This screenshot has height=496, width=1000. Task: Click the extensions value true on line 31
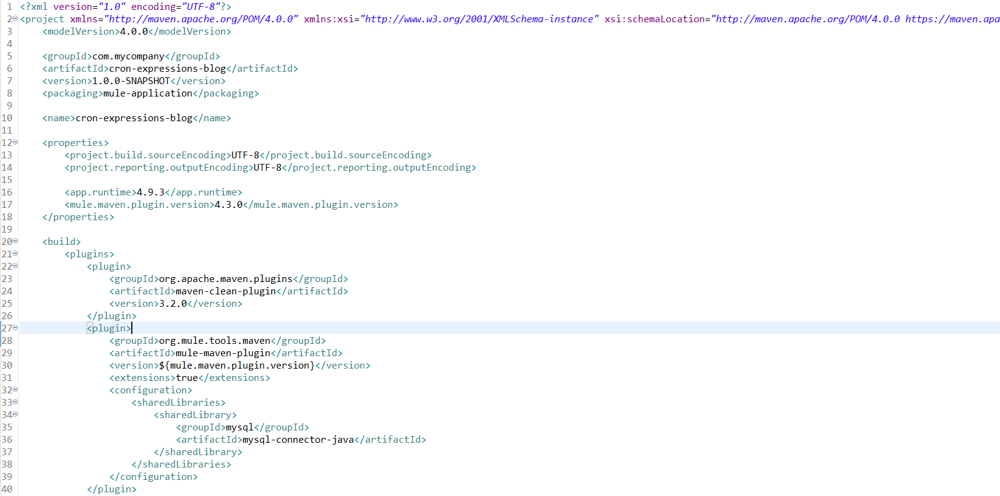(187, 378)
